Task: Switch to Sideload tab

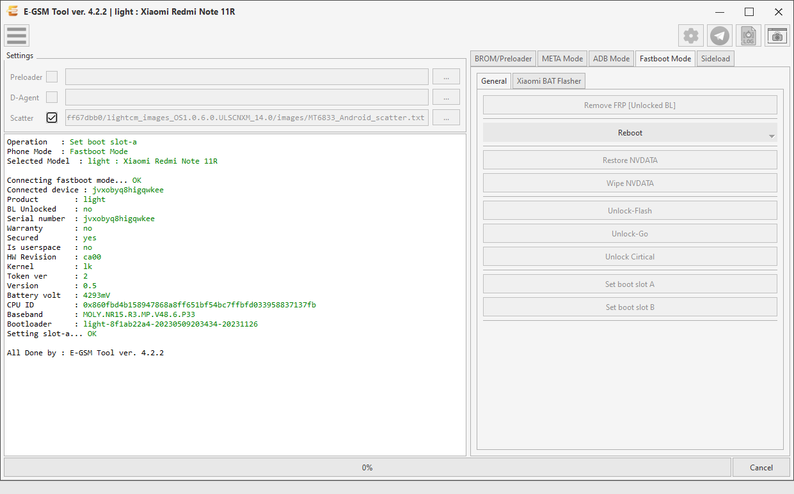Action: pyautogui.click(x=715, y=58)
